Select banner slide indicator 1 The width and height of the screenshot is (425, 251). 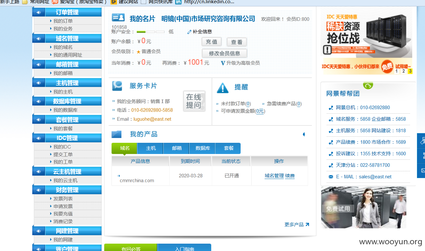pyautogui.click(x=397, y=71)
